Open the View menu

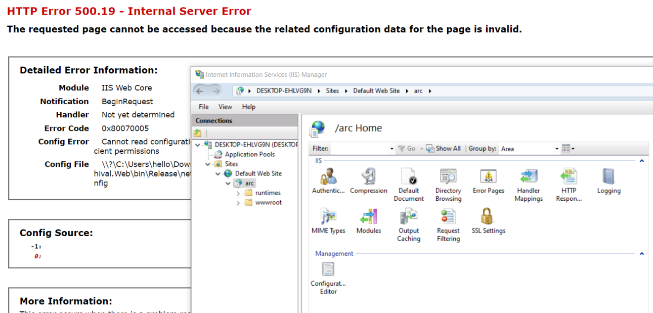(225, 107)
